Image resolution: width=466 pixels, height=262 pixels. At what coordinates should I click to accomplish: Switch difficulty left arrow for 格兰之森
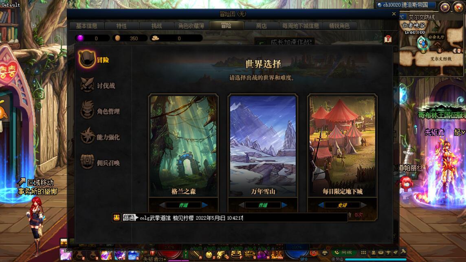tap(162, 205)
